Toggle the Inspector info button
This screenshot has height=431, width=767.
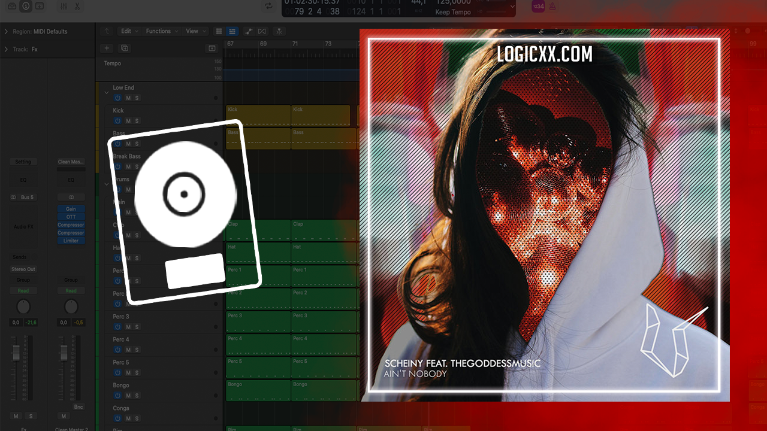(26, 6)
